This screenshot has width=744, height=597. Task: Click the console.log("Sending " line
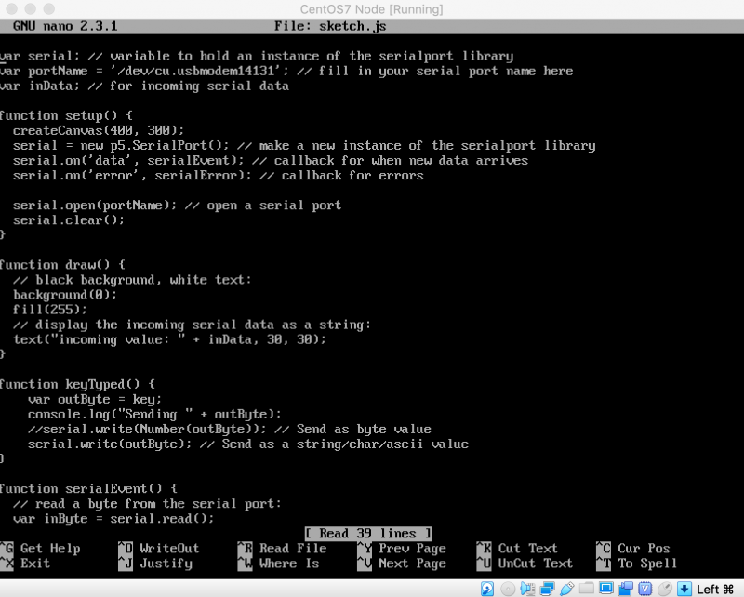154,415
